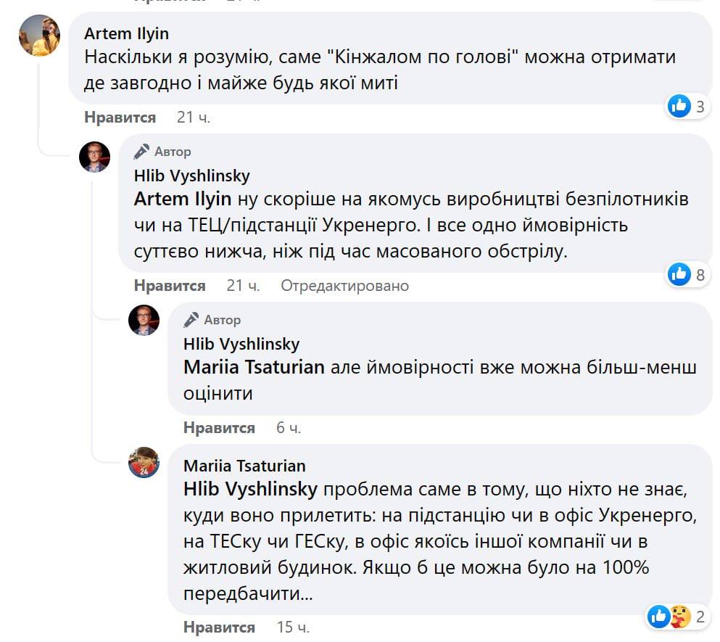Like Artem Ilyin's comment with Нравится
The width and height of the screenshot is (720, 642).
pos(120,118)
